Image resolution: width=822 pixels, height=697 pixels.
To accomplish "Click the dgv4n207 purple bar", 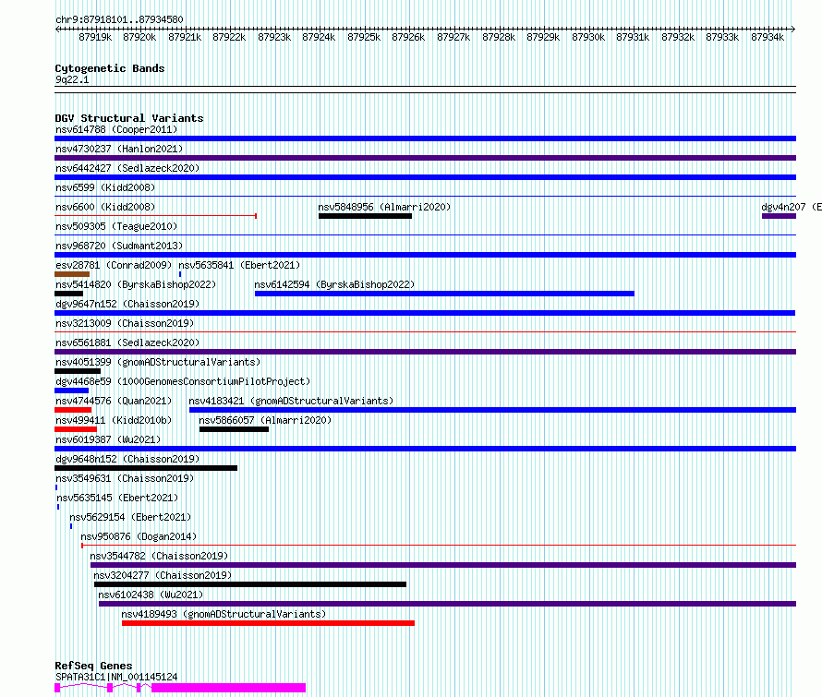I will coord(779,216).
